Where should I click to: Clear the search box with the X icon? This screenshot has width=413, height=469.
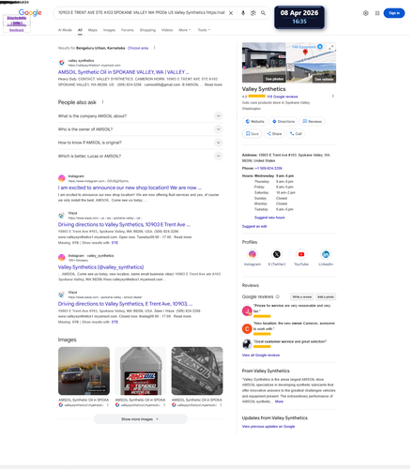(231, 13)
